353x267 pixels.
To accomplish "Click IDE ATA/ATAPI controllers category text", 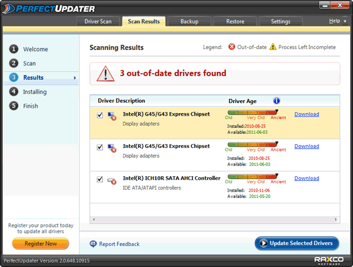I will click(x=152, y=188).
